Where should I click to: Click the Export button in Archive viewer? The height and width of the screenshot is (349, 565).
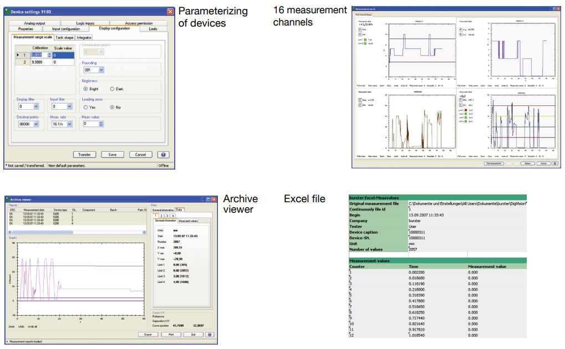pyautogui.click(x=147, y=335)
